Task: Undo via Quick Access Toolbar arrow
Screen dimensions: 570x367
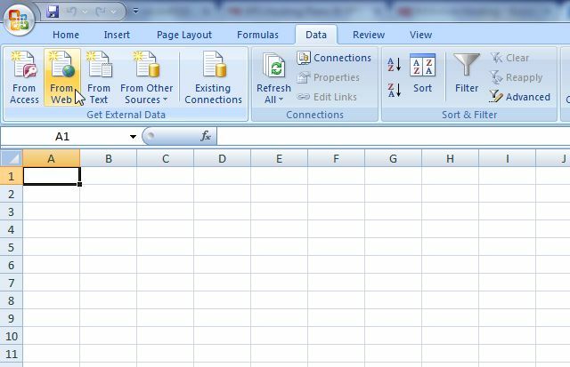Action: pos(71,12)
